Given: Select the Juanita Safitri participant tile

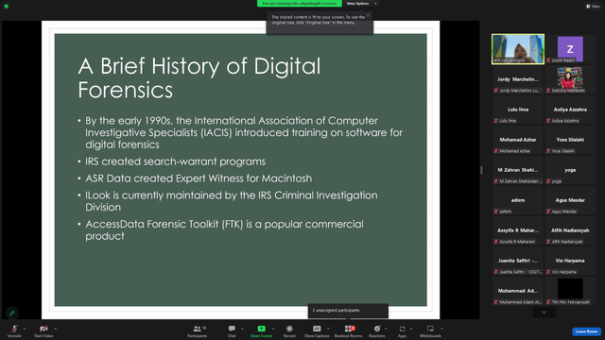Looking at the screenshot, I should 518,261.
